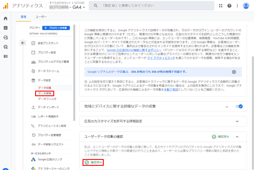254x170 pixels.
Task: Switch to the 管理 tab
Action: (x=23, y=17)
